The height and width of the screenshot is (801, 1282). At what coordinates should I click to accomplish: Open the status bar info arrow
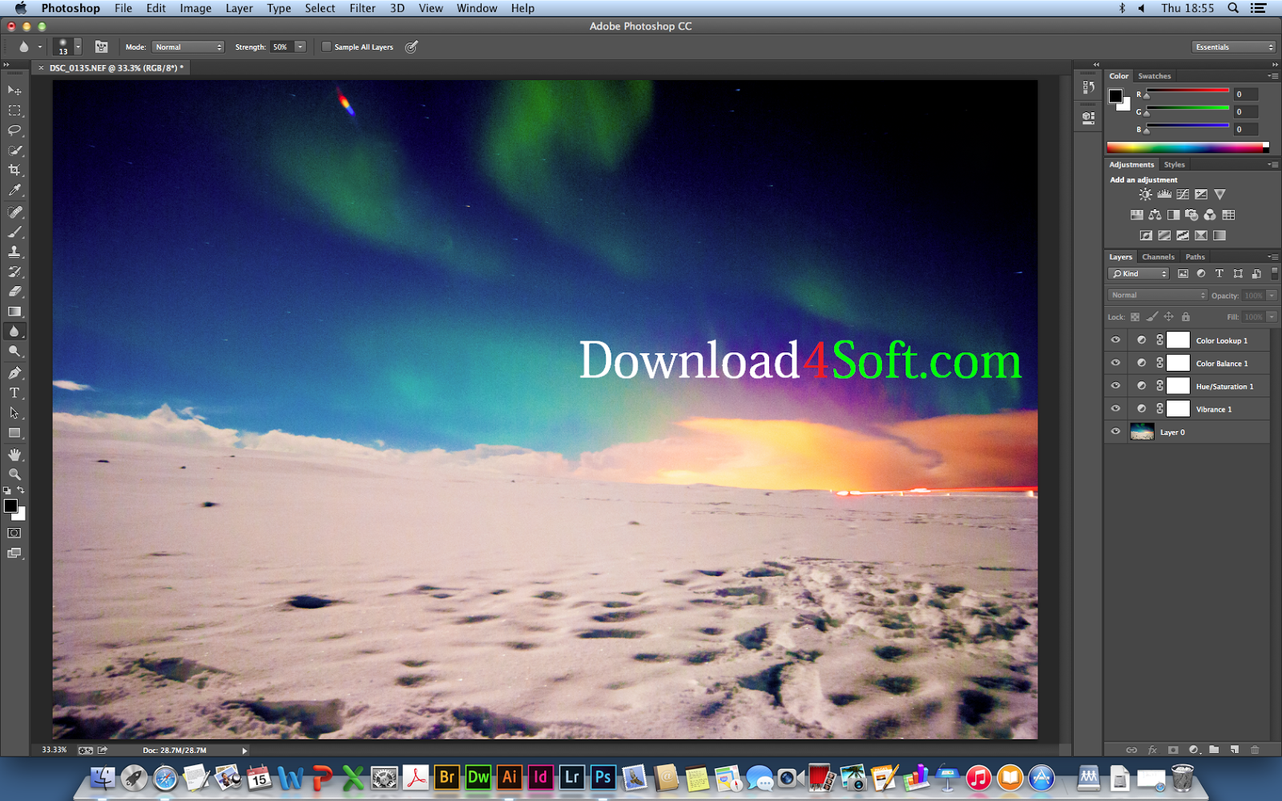(244, 751)
